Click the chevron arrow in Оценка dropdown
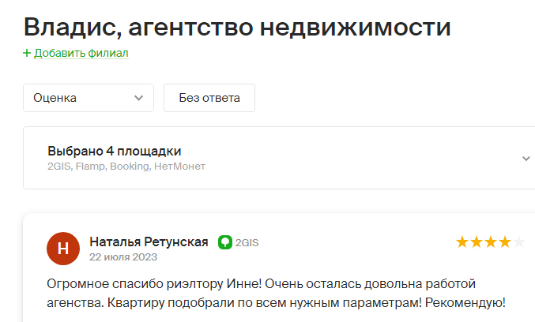The width and height of the screenshot is (535, 322). 138,98
